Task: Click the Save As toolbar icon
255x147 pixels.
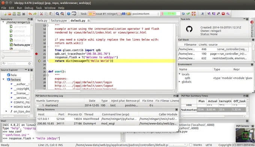Action: 19,14
